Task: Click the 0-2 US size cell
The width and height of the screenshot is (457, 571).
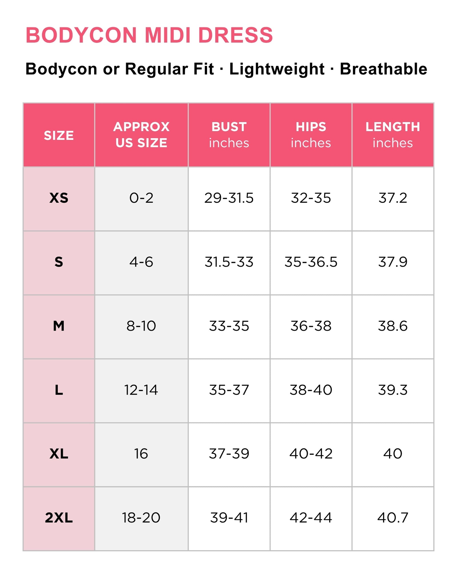Action: [x=141, y=199]
